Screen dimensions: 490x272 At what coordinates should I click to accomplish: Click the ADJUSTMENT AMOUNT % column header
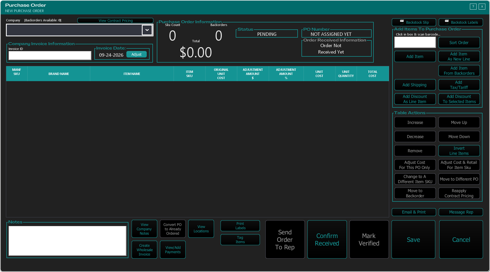(x=286, y=74)
